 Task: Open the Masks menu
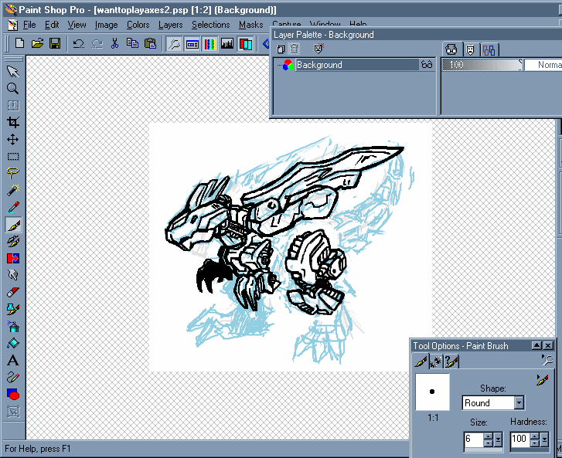[x=251, y=25]
